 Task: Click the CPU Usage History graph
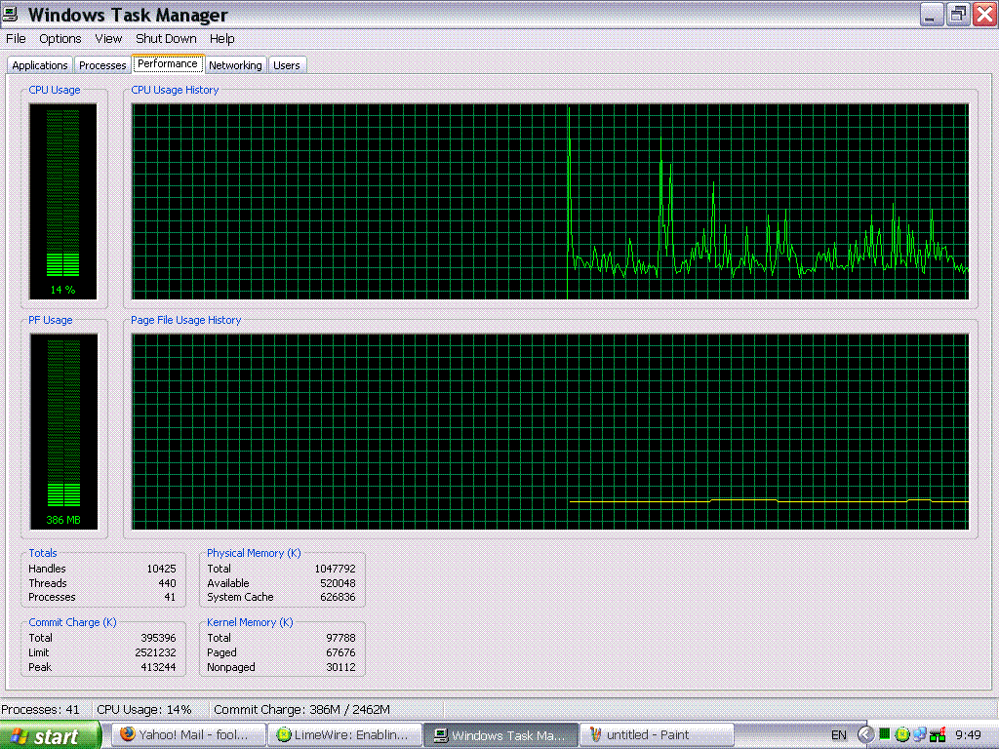coord(549,201)
